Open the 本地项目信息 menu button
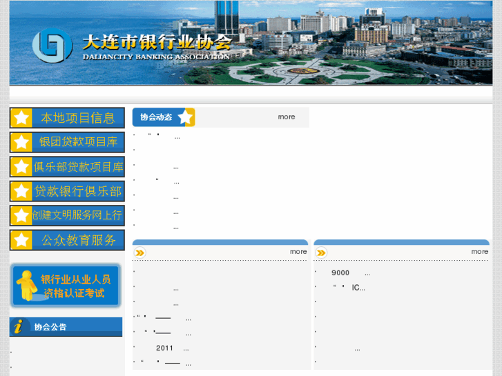The image size is (502, 376). coord(67,118)
